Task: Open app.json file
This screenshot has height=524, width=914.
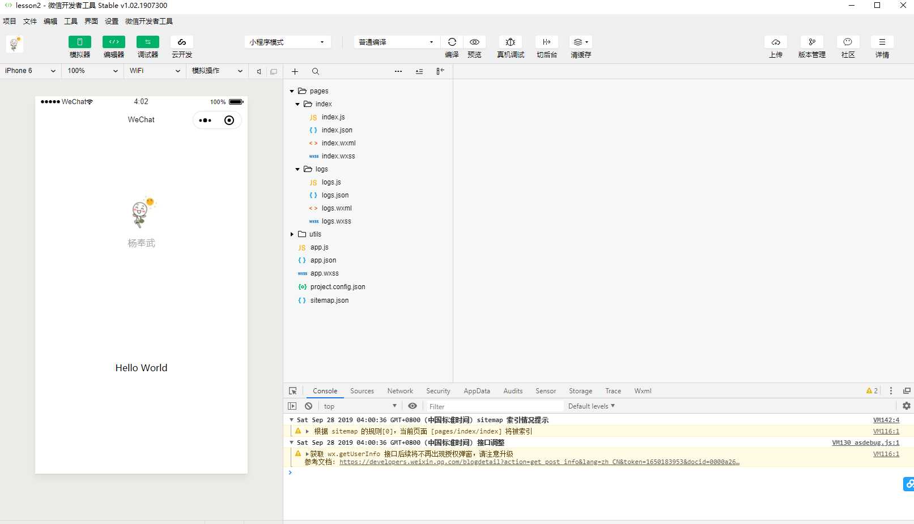Action: click(x=323, y=260)
